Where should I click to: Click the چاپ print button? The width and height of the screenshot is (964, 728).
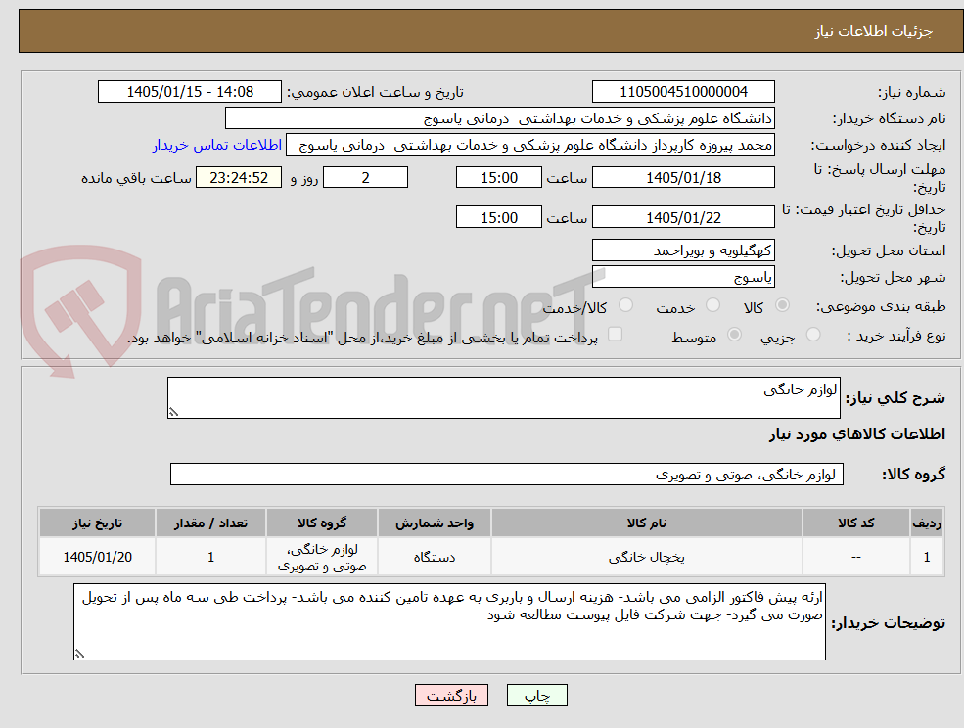point(536,696)
